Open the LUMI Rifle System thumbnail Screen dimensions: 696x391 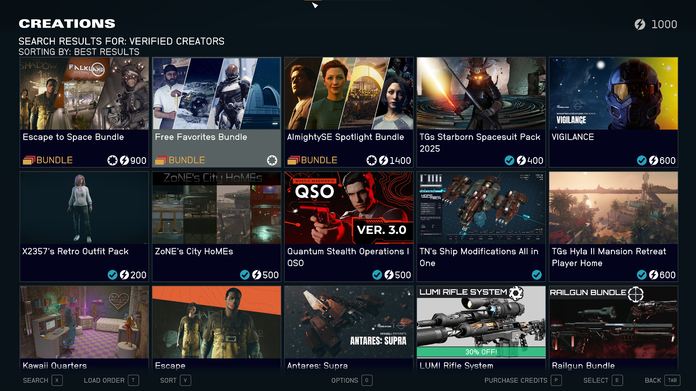[x=481, y=322]
